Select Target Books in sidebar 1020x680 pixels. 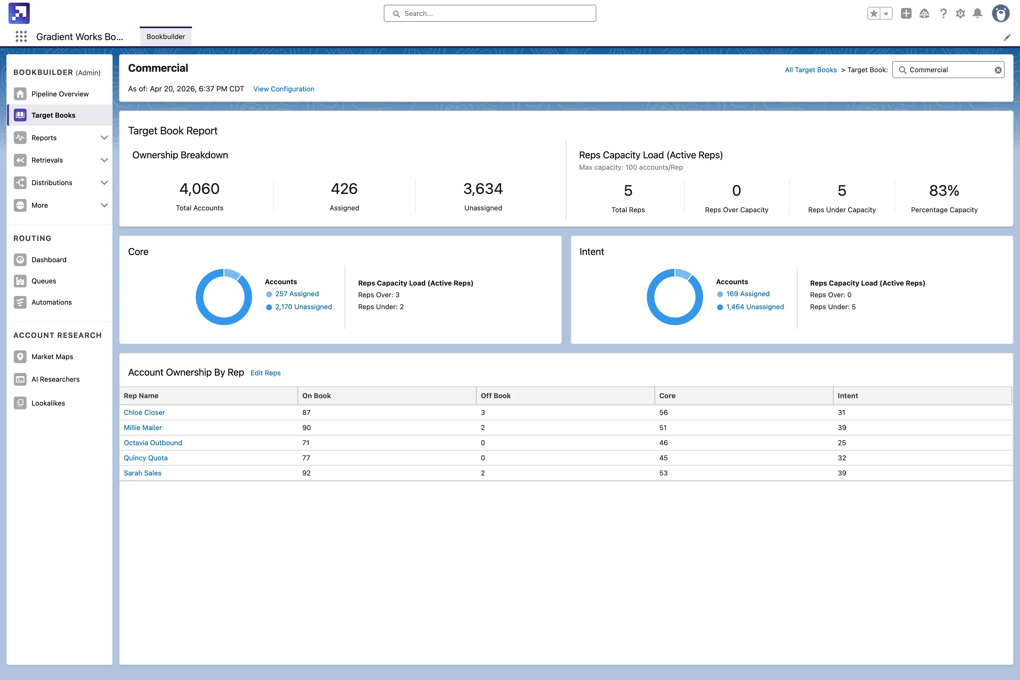pyautogui.click(x=53, y=115)
